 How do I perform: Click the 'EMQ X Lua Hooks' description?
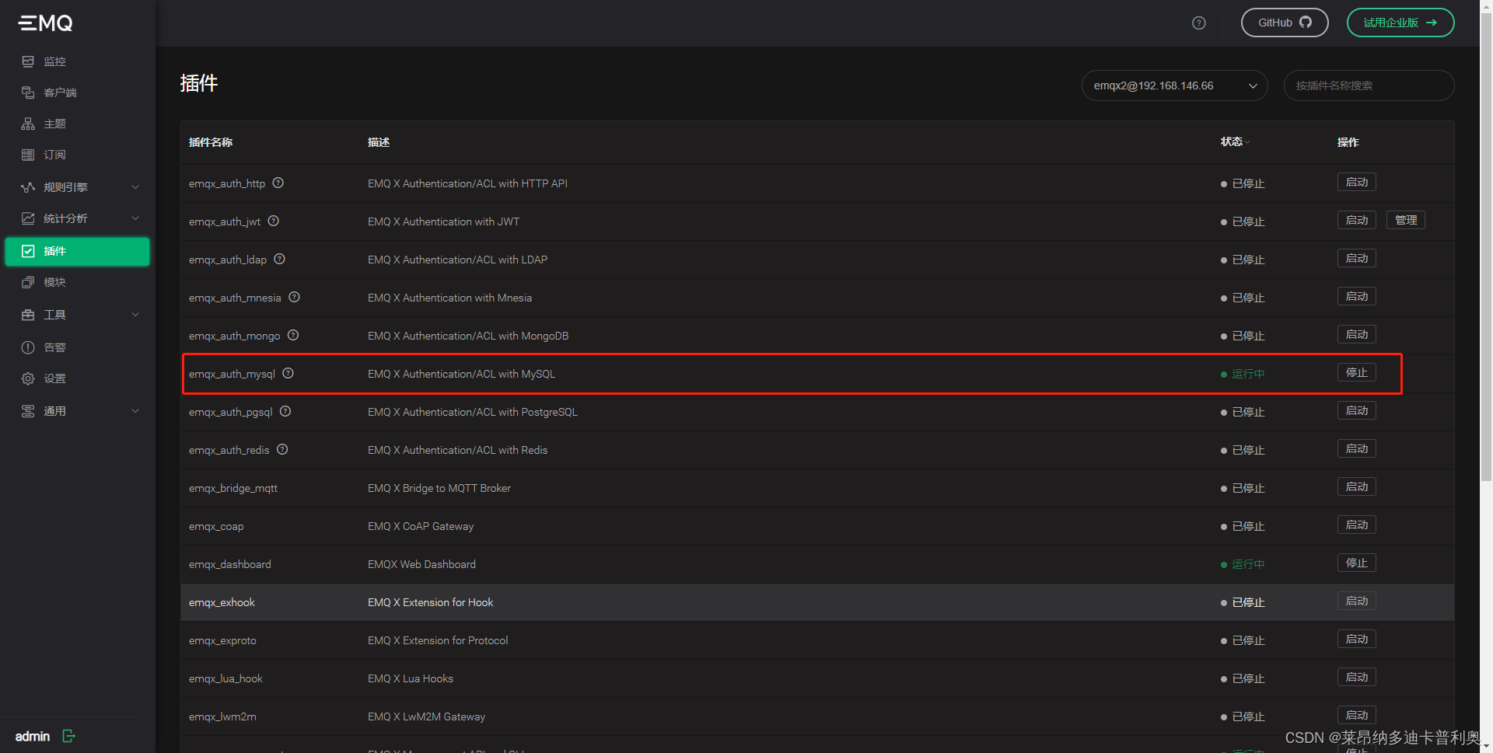(x=411, y=678)
